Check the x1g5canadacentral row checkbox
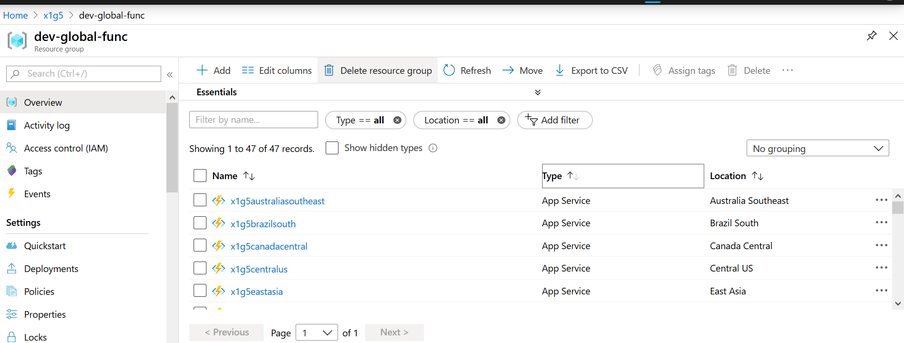904x343 pixels. (x=200, y=246)
